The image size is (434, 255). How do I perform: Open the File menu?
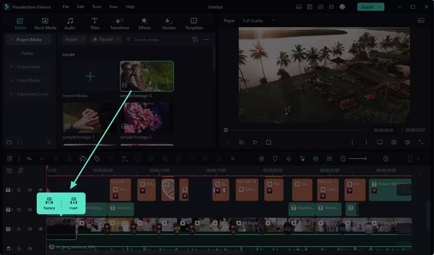66,7
